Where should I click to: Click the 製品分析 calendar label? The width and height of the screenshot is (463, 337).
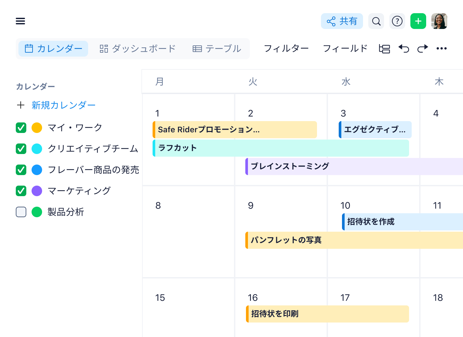(66, 212)
